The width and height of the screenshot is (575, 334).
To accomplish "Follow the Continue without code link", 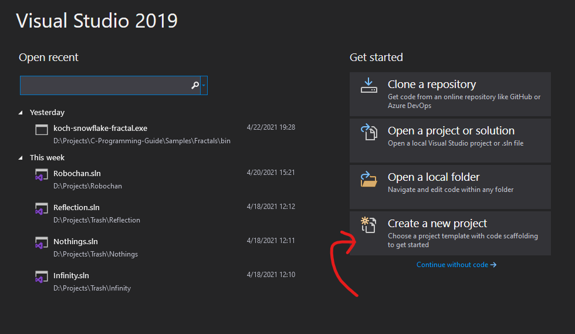I will click(456, 265).
